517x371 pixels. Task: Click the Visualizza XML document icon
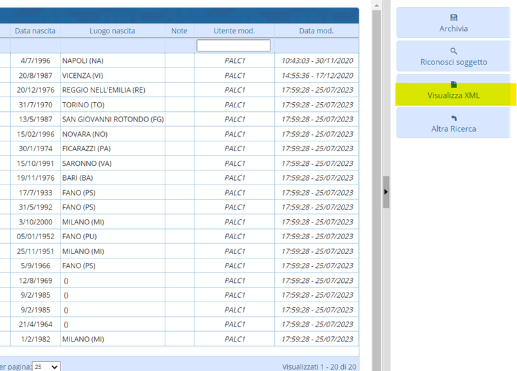454,85
